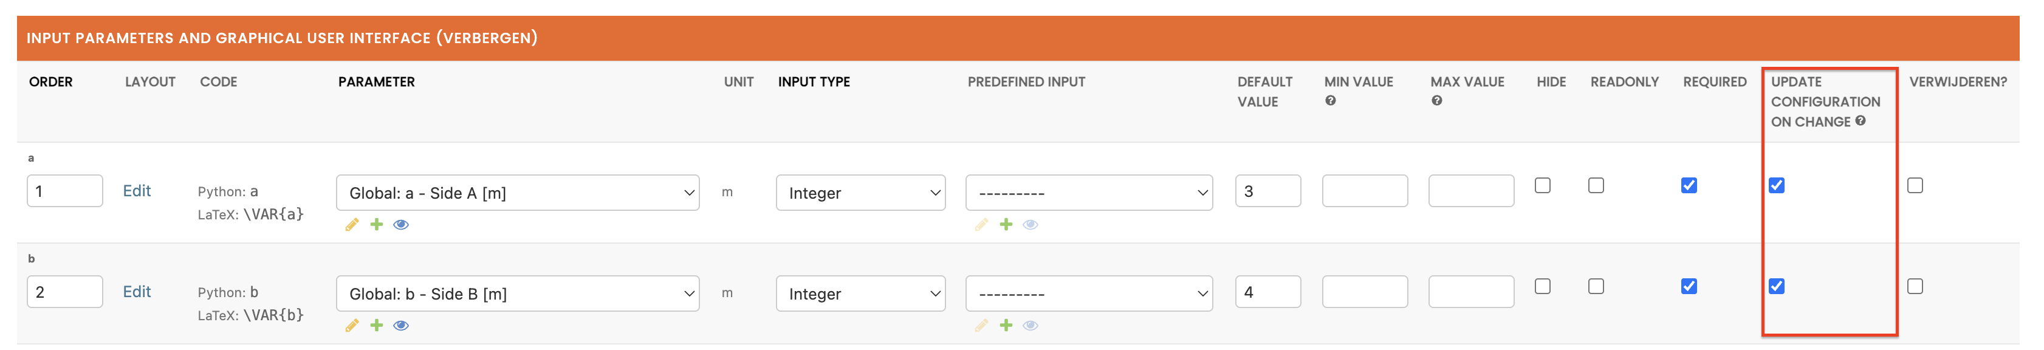Tick the Verwijderen checkbox for row b
The height and width of the screenshot is (350, 2044).
(x=1915, y=286)
